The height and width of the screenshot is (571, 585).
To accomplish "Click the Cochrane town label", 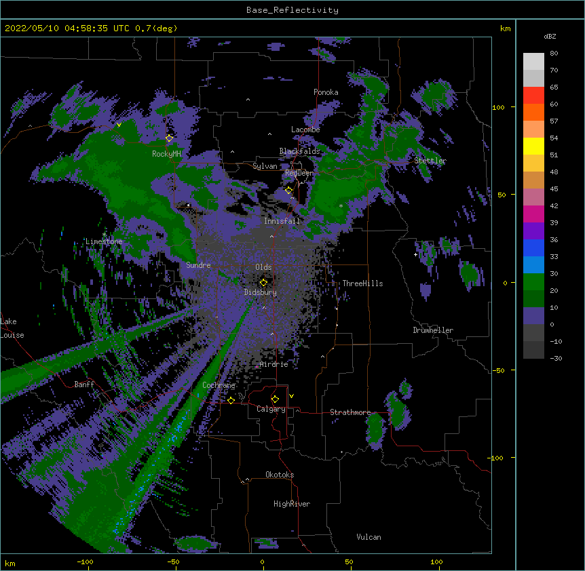I will (219, 385).
